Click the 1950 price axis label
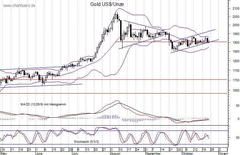Image resolution: width=240 pixels, height=155 pixels. 236,34
